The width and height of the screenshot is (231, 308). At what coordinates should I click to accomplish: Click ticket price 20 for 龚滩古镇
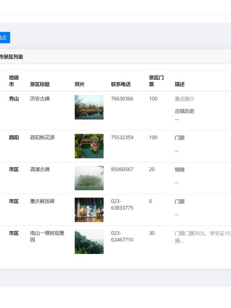point(152,169)
